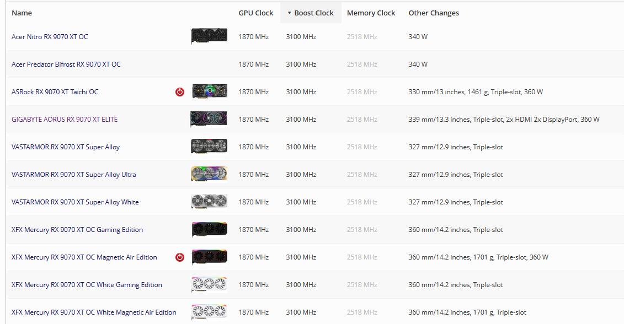Click ASRock RX 9070 XT Taichi OC image
The image size is (624, 324).
click(x=209, y=91)
